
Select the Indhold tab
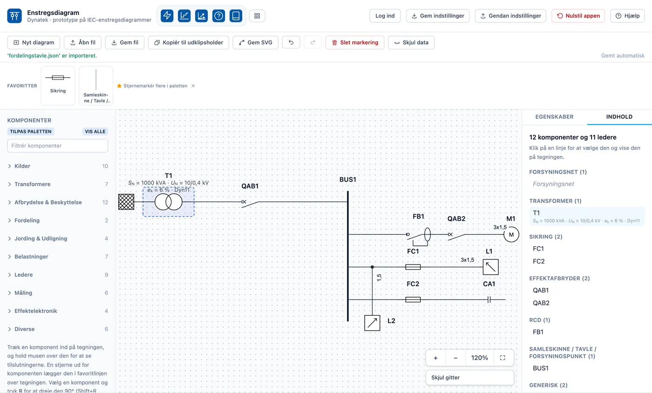pos(619,117)
